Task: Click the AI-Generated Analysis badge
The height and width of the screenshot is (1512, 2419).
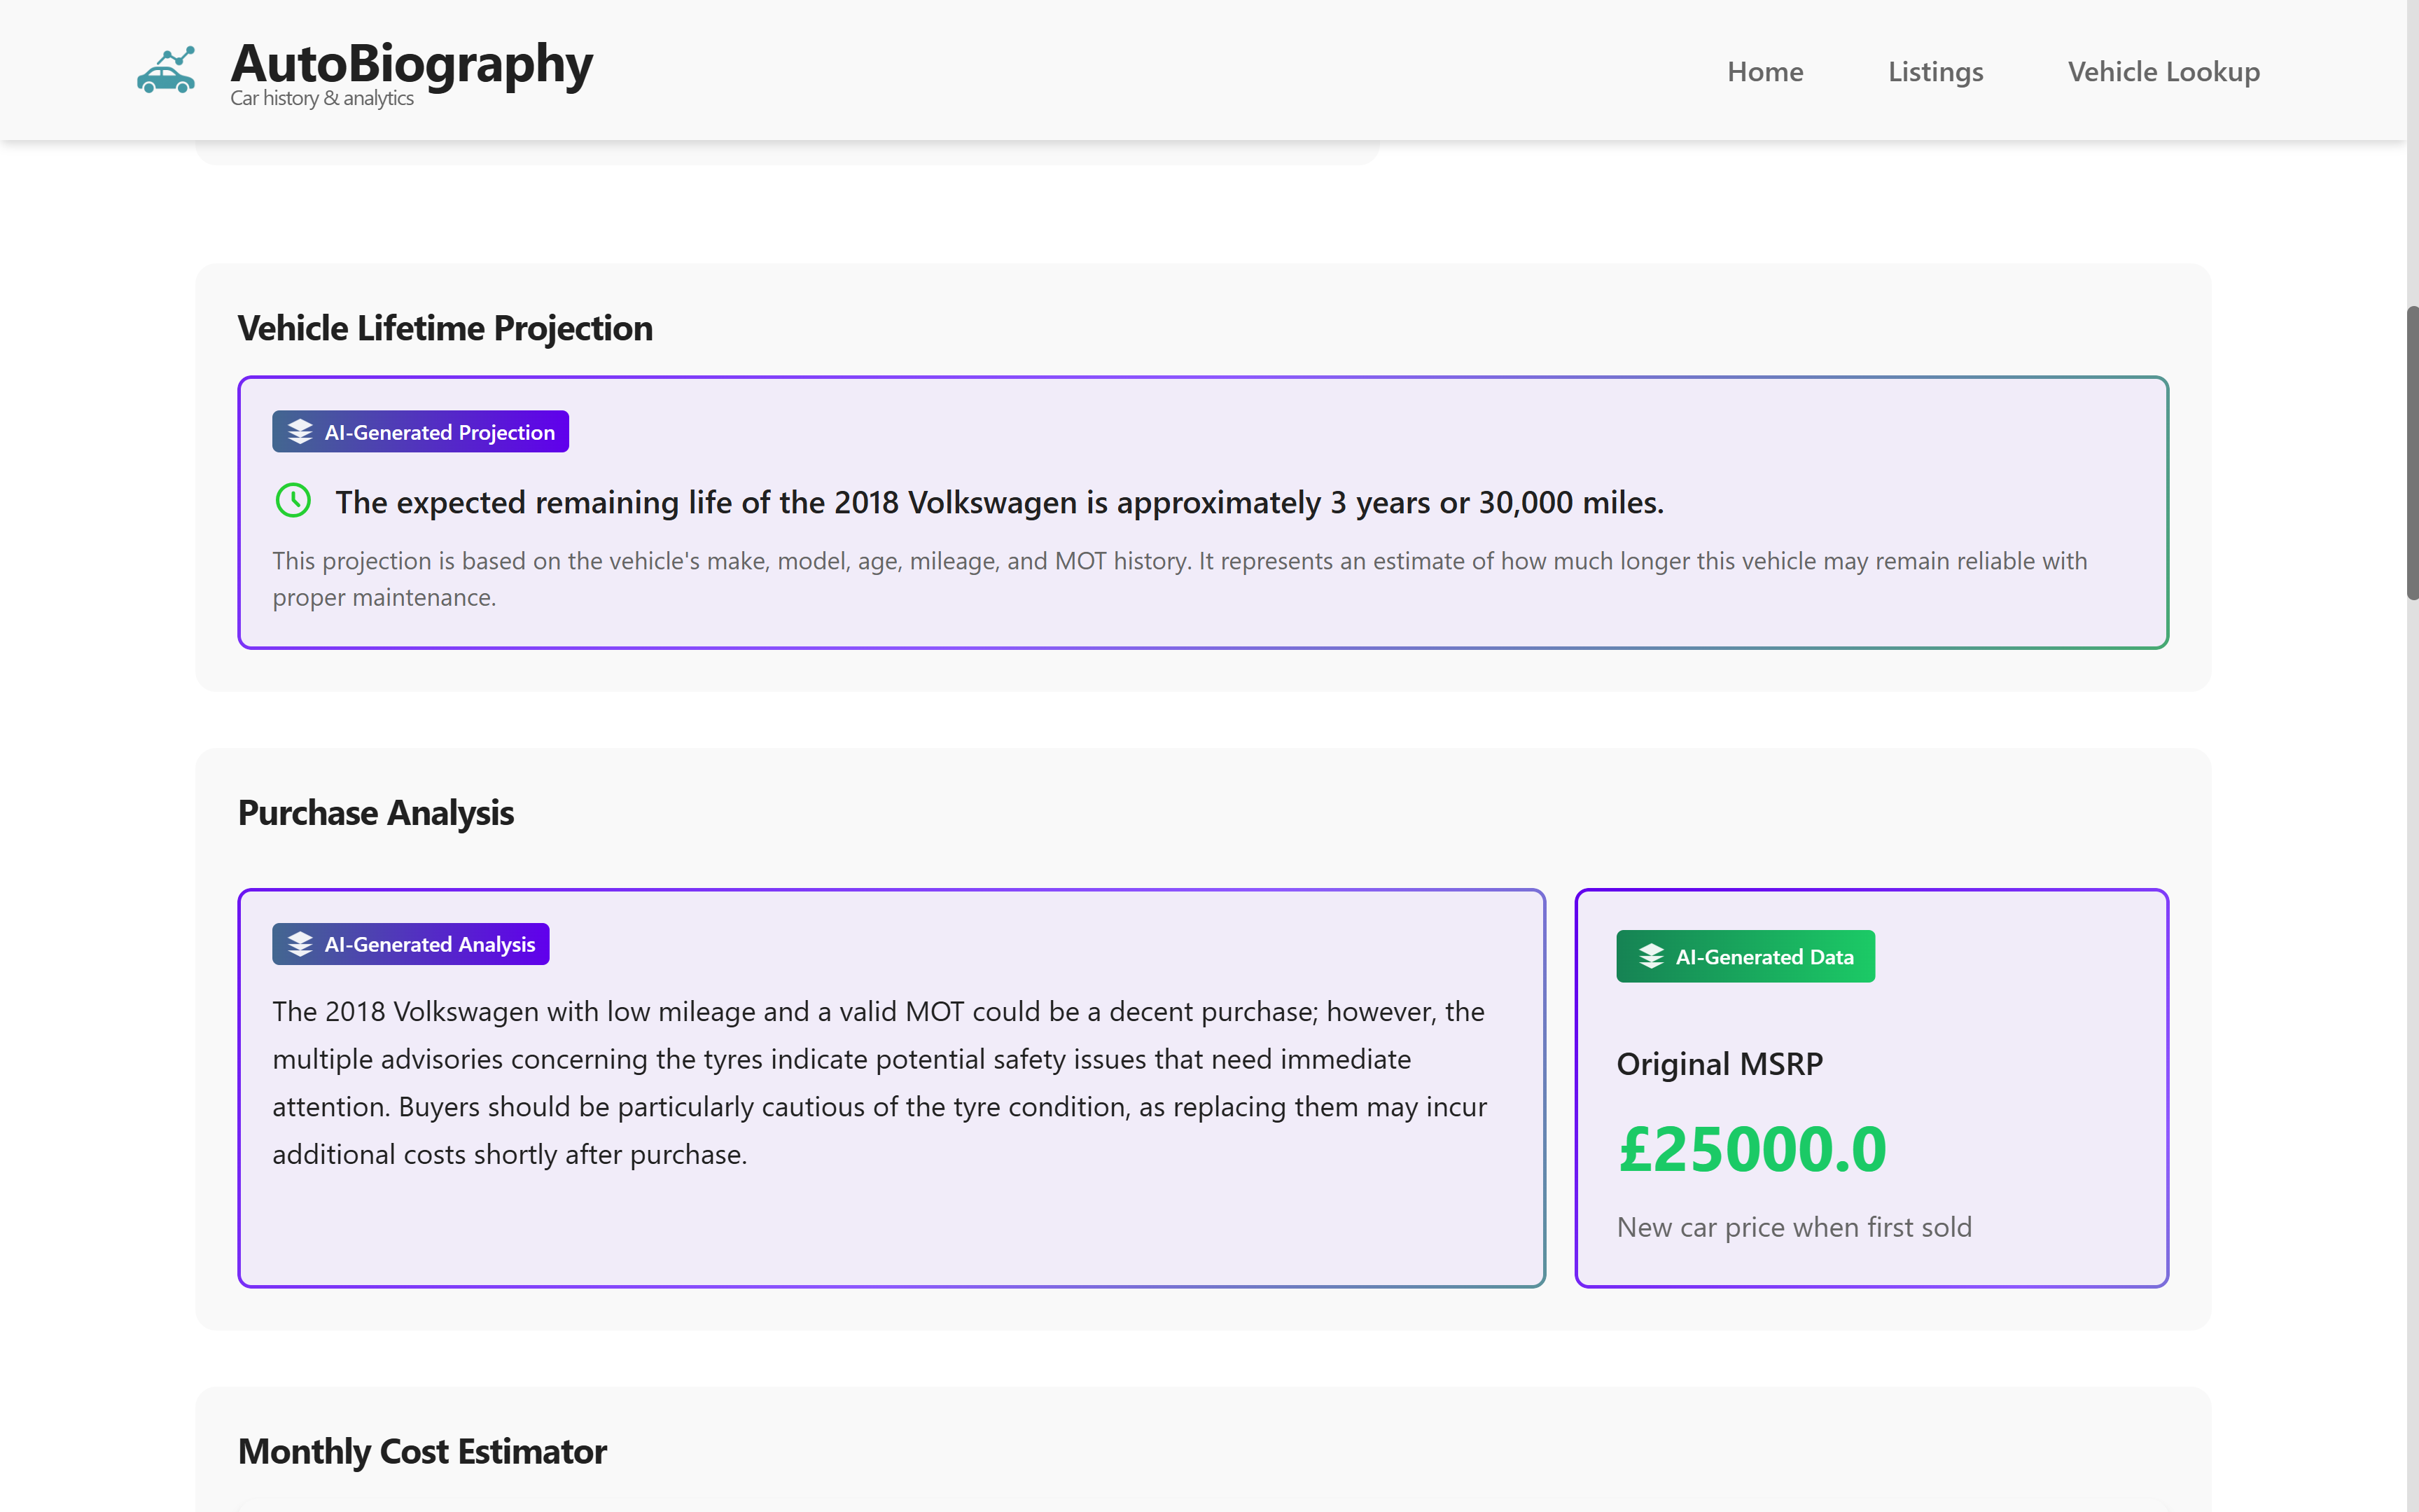Action: tap(411, 944)
